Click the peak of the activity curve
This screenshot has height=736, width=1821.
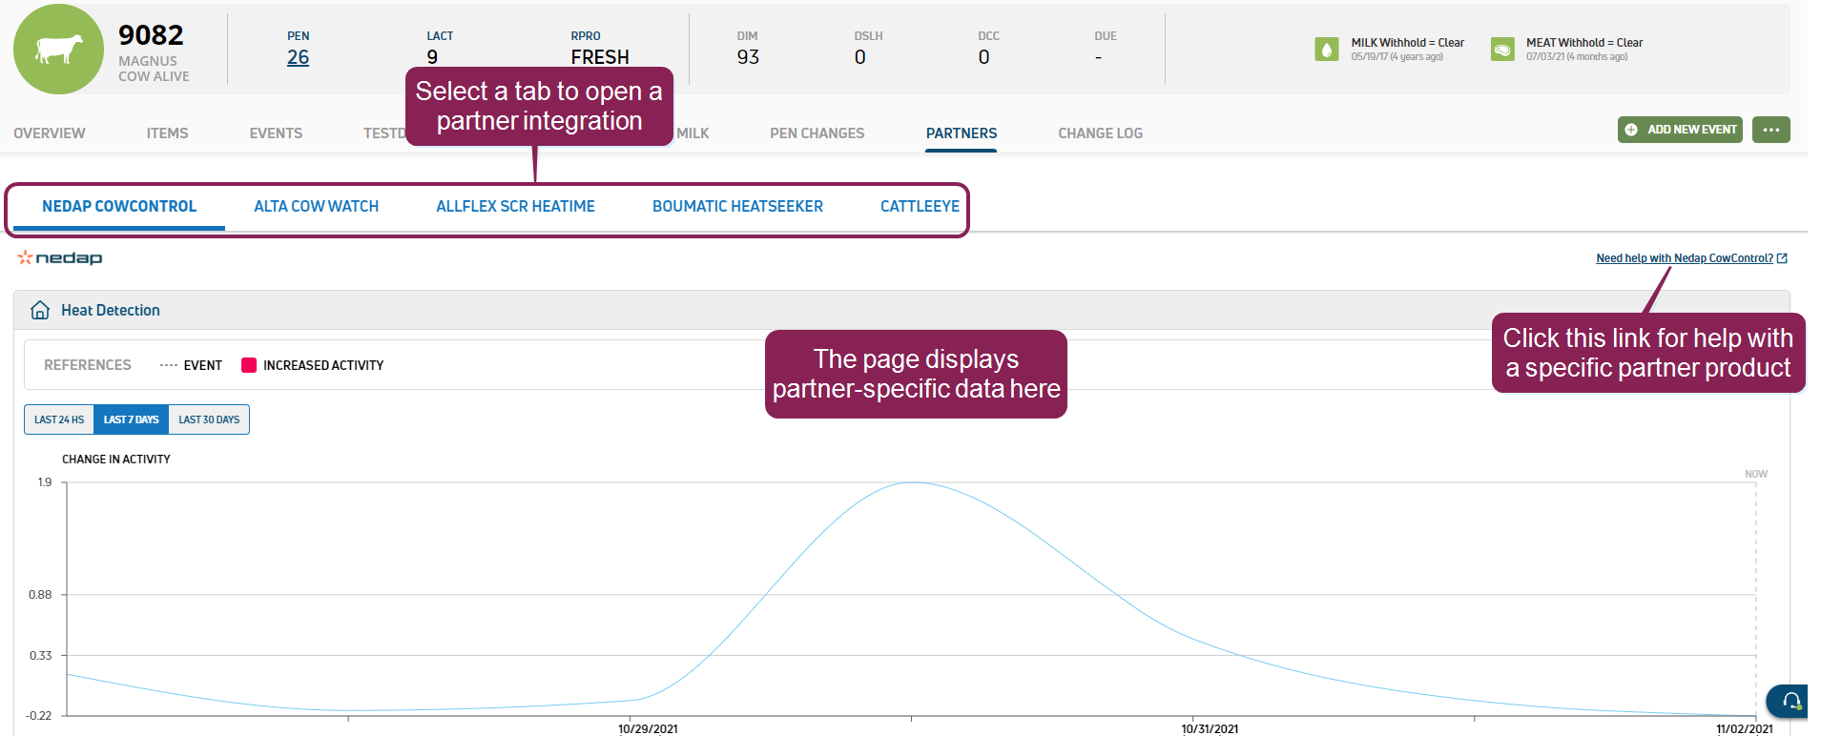coord(913,482)
